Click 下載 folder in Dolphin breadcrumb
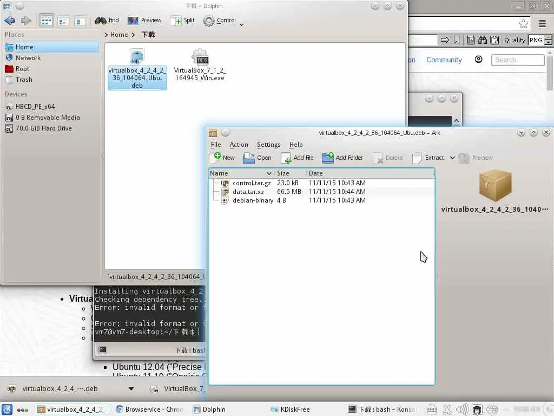Image resolution: width=554 pixels, height=416 pixels. (x=148, y=35)
